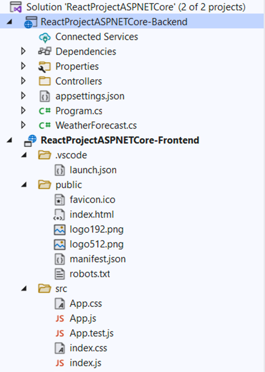Image resolution: width=265 pixels, height=372 pixels.
Task: Open App.js file name
Action: pyautogui.click(x=83, y=319)
